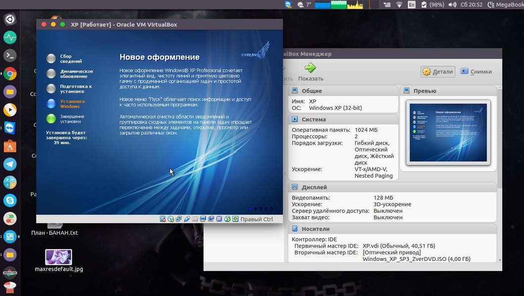The width and height of the screenshot is (524, 296).
Task: Open Google Chrome from the dock
Action: coord(10,74)
